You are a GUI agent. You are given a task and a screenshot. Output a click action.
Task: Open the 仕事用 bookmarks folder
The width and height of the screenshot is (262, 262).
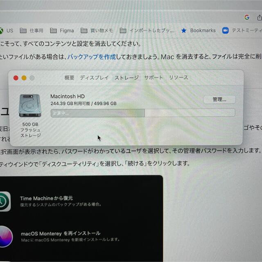pos(32,31)
